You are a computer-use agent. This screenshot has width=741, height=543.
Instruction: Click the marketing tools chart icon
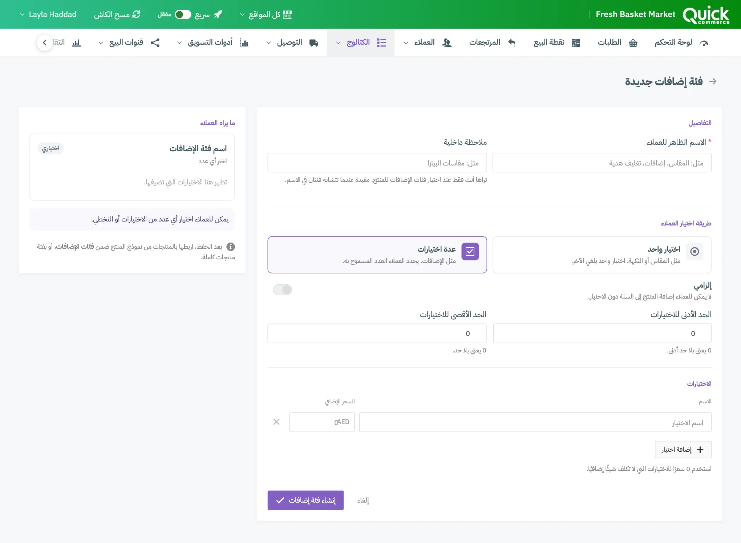pos(244,43)
